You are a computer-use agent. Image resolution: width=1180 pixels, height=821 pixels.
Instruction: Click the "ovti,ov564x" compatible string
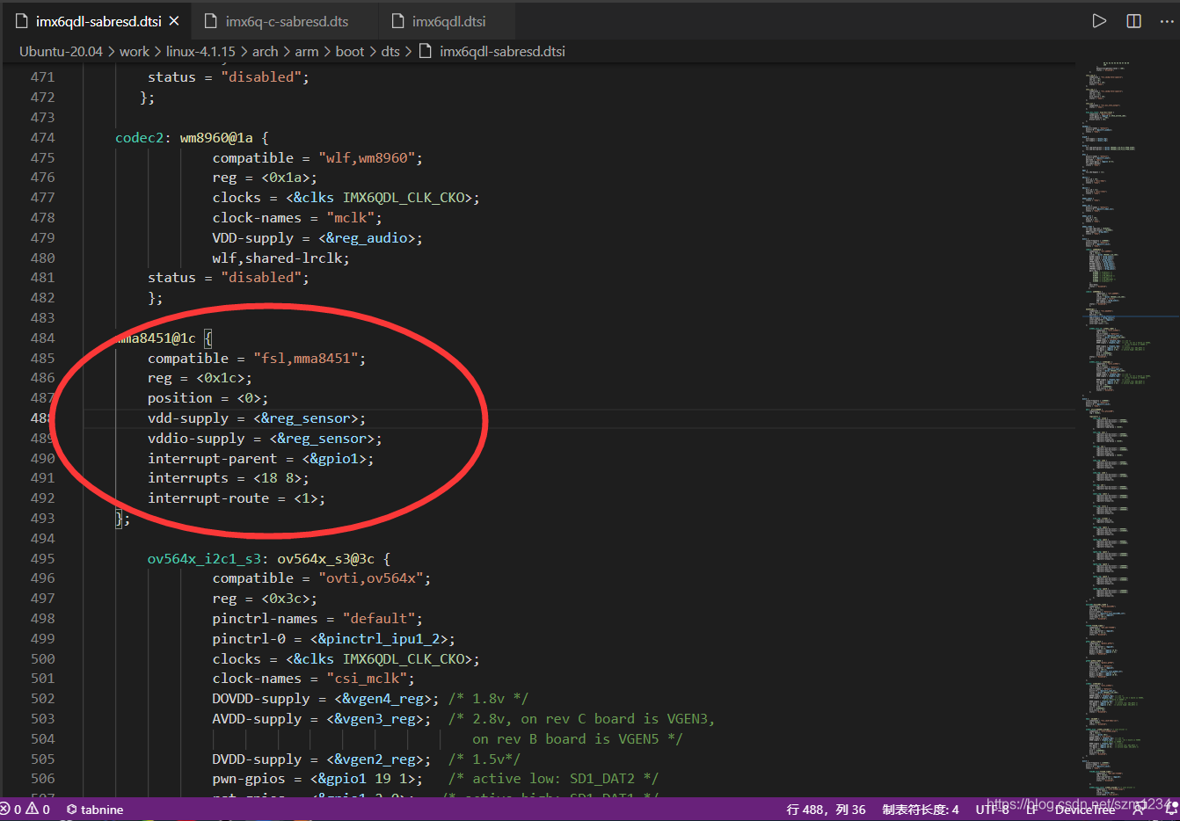pyautogui.click(x=370, y=578)
